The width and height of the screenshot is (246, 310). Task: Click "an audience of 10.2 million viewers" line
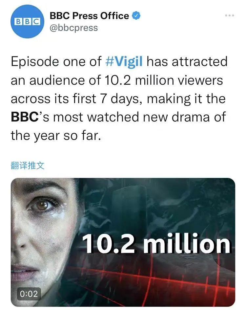tap(117, 80)
